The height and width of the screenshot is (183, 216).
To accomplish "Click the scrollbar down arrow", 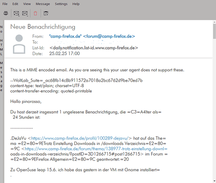I will click(214, 181).
